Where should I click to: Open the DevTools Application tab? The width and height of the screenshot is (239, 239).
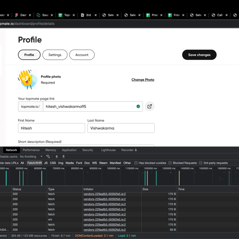(x=69, y=150)
